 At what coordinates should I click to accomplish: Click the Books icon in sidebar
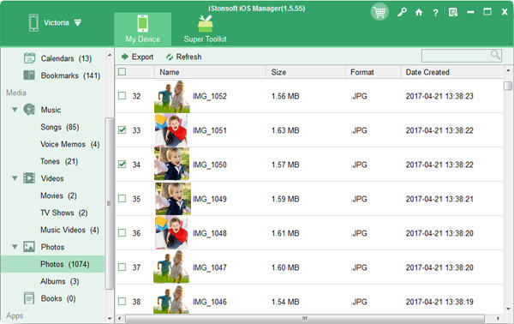(29, 298)
